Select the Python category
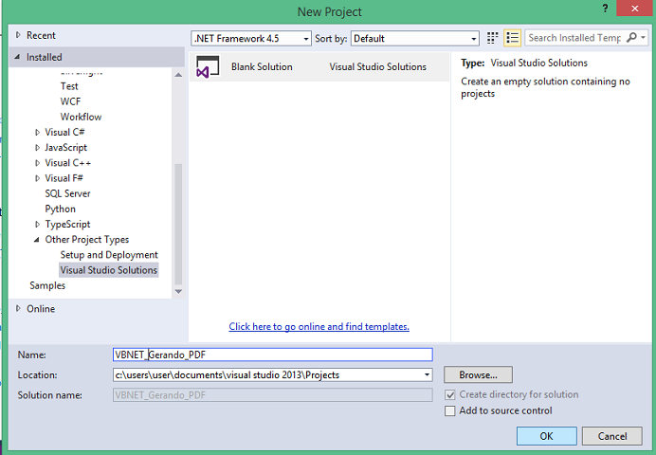Image resolution: width=656 pixels, height=455 pixels. click(x=61, y=209)
